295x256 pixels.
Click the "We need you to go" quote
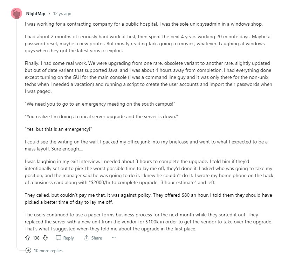[x=100, y=104]
